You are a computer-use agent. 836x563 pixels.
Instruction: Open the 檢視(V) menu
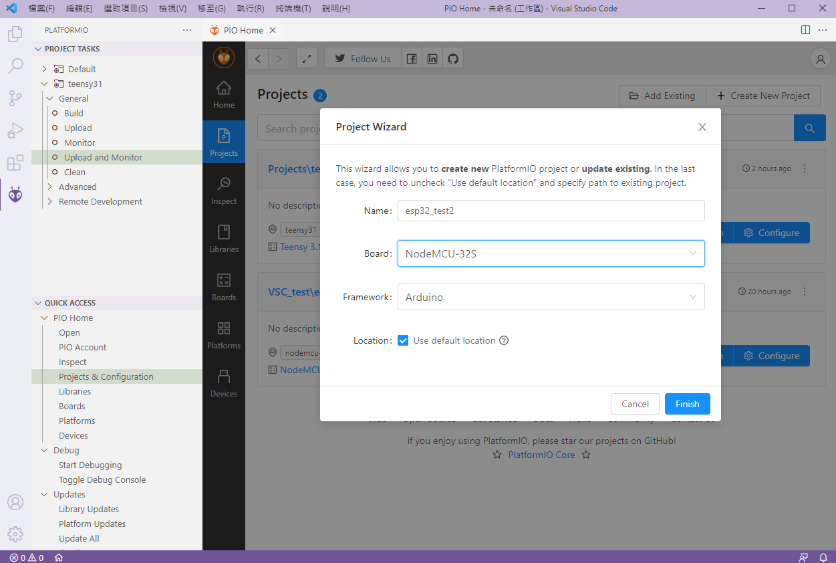point(172,9)
